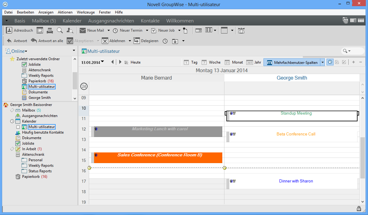Open the search options dropdown in find box
Image resolution: width=368 pixels, height=215 pixels.
350,51
